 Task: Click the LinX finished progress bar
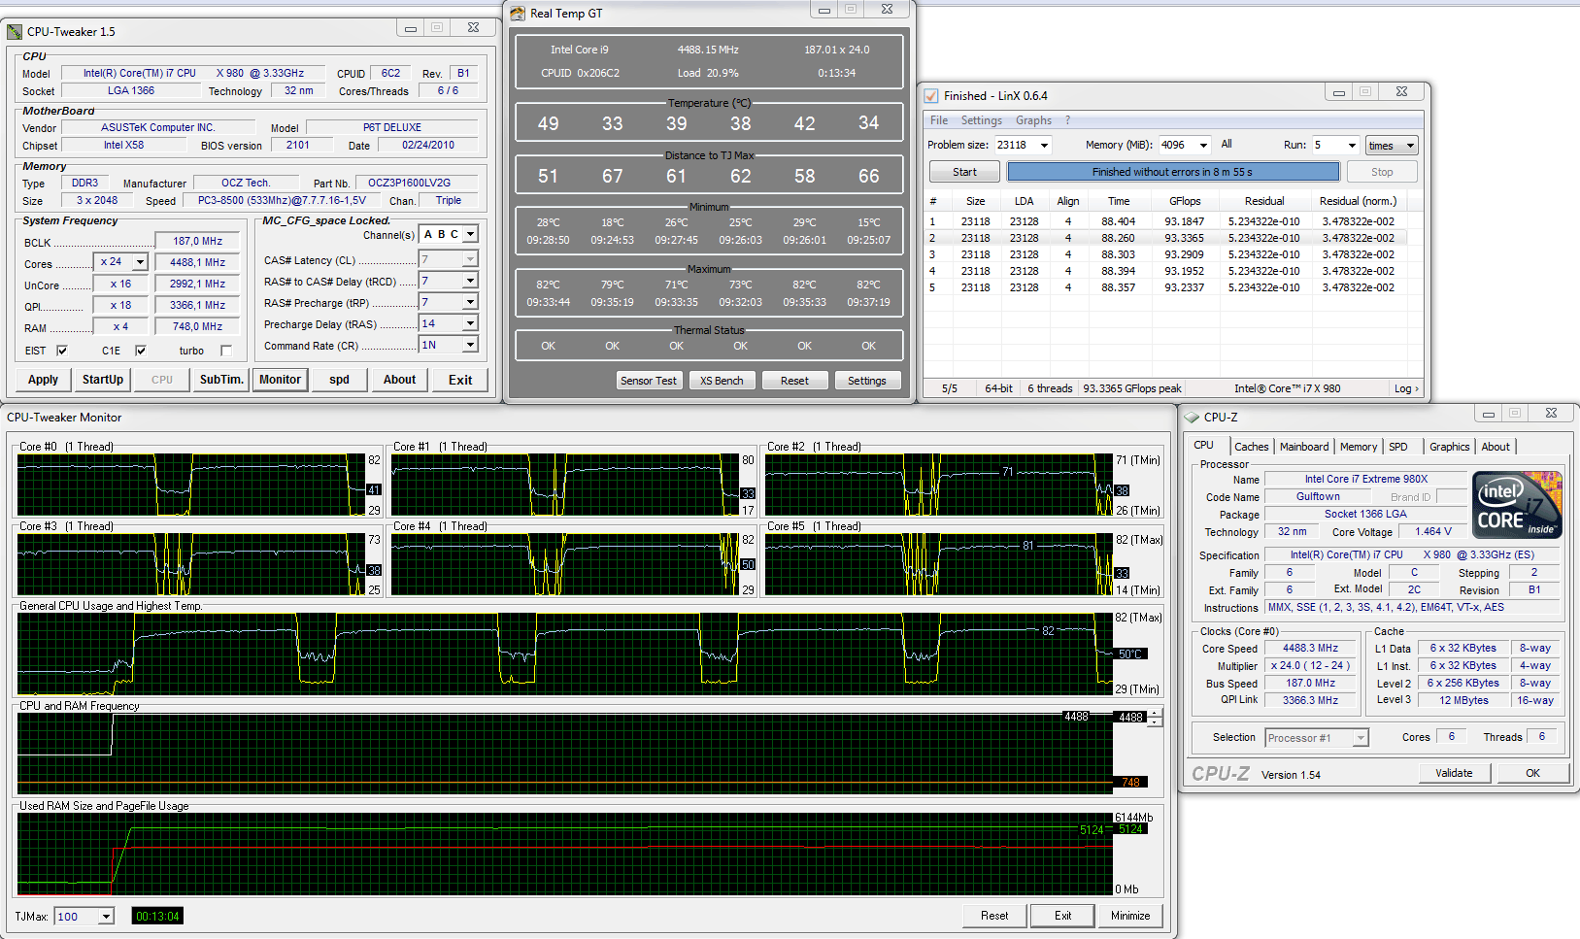click(x=1173, y=172)
